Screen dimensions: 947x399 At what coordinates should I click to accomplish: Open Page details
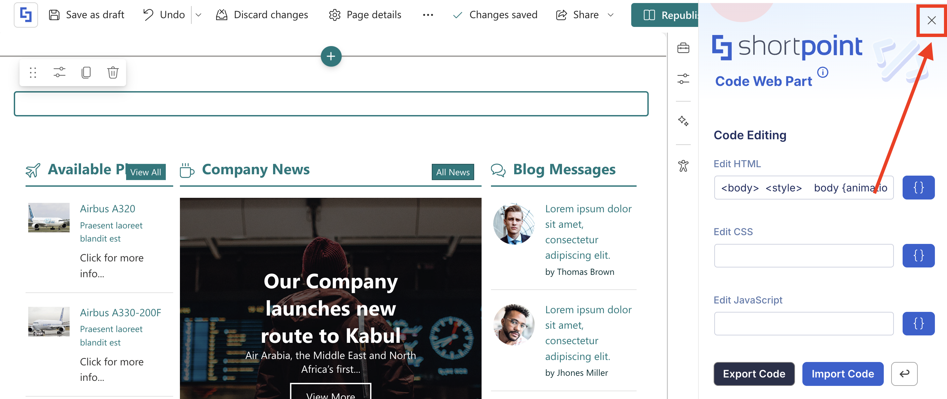pos(365,15)
